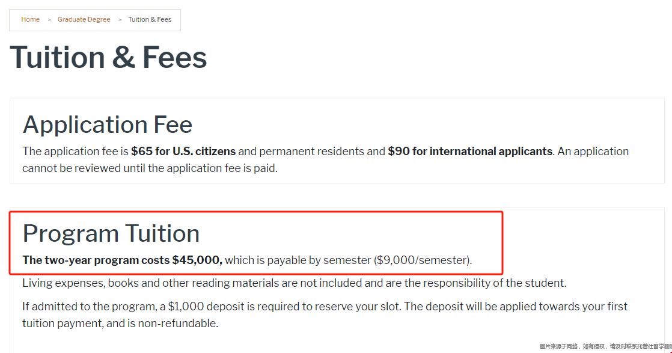Select the Tuition & Fees breadcrumb item
This screenshot has width=672, height=353.
tap(150, 19)
